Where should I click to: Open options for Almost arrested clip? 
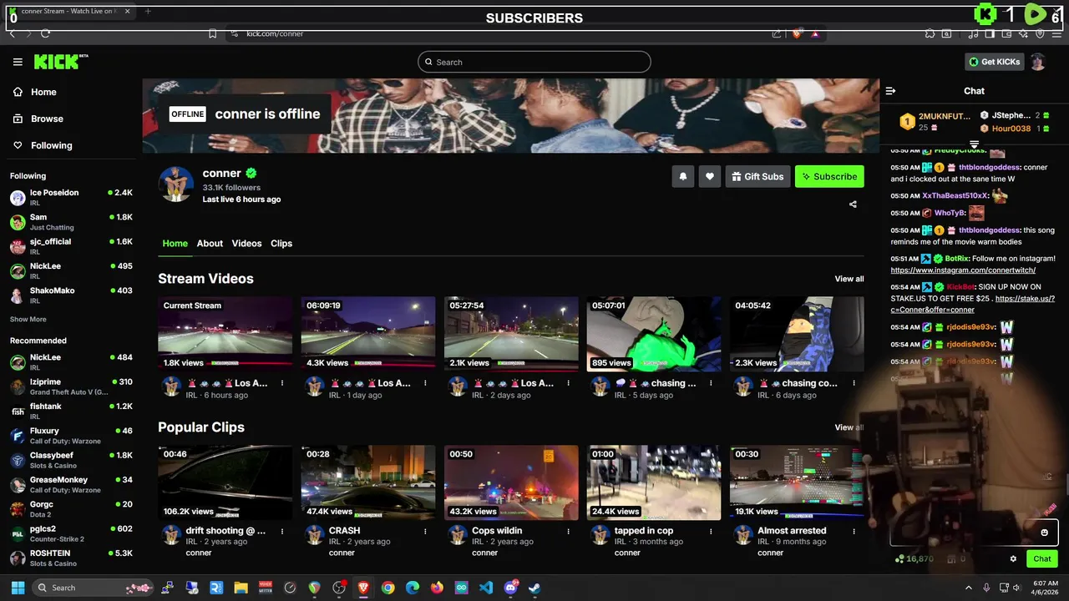(854, 531)
